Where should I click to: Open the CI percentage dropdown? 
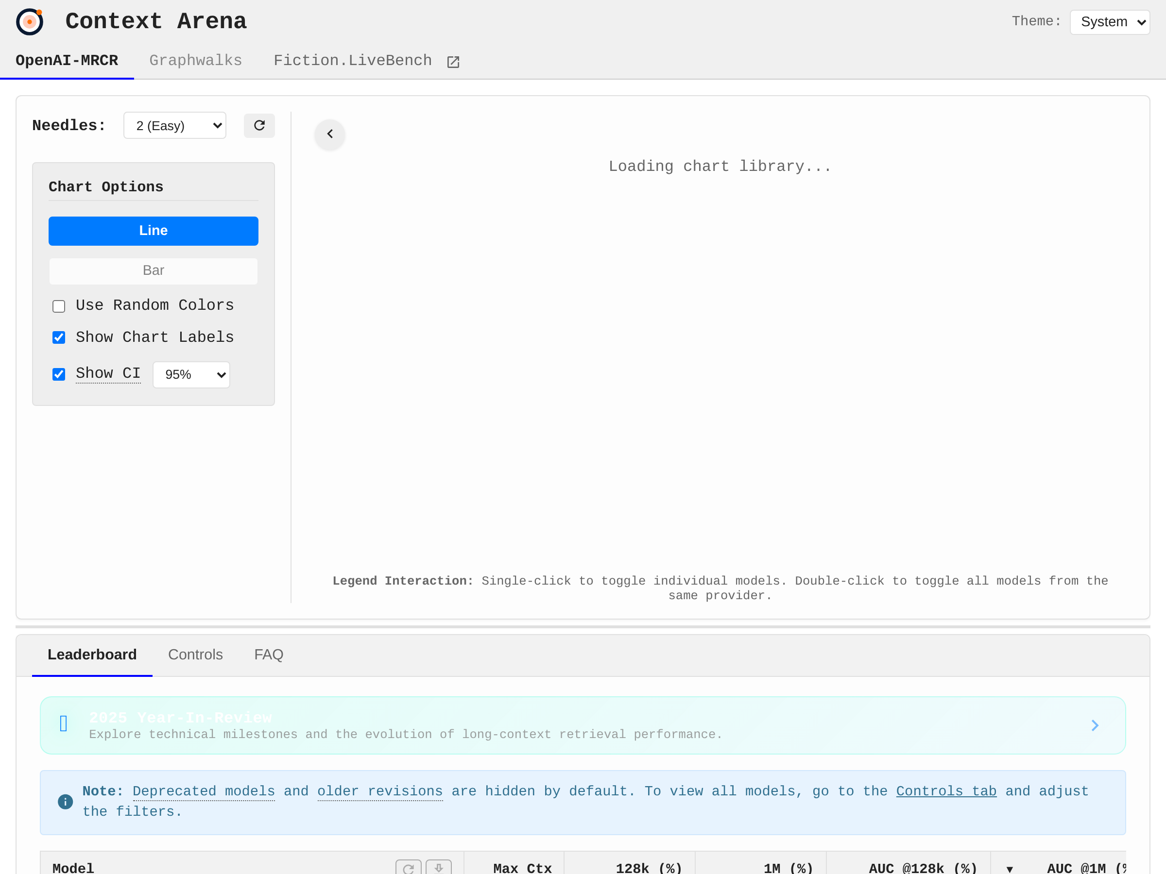tap(191, 374)
